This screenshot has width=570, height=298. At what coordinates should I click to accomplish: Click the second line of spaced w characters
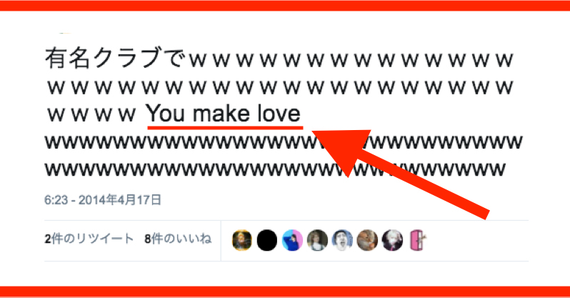point(280,87)
